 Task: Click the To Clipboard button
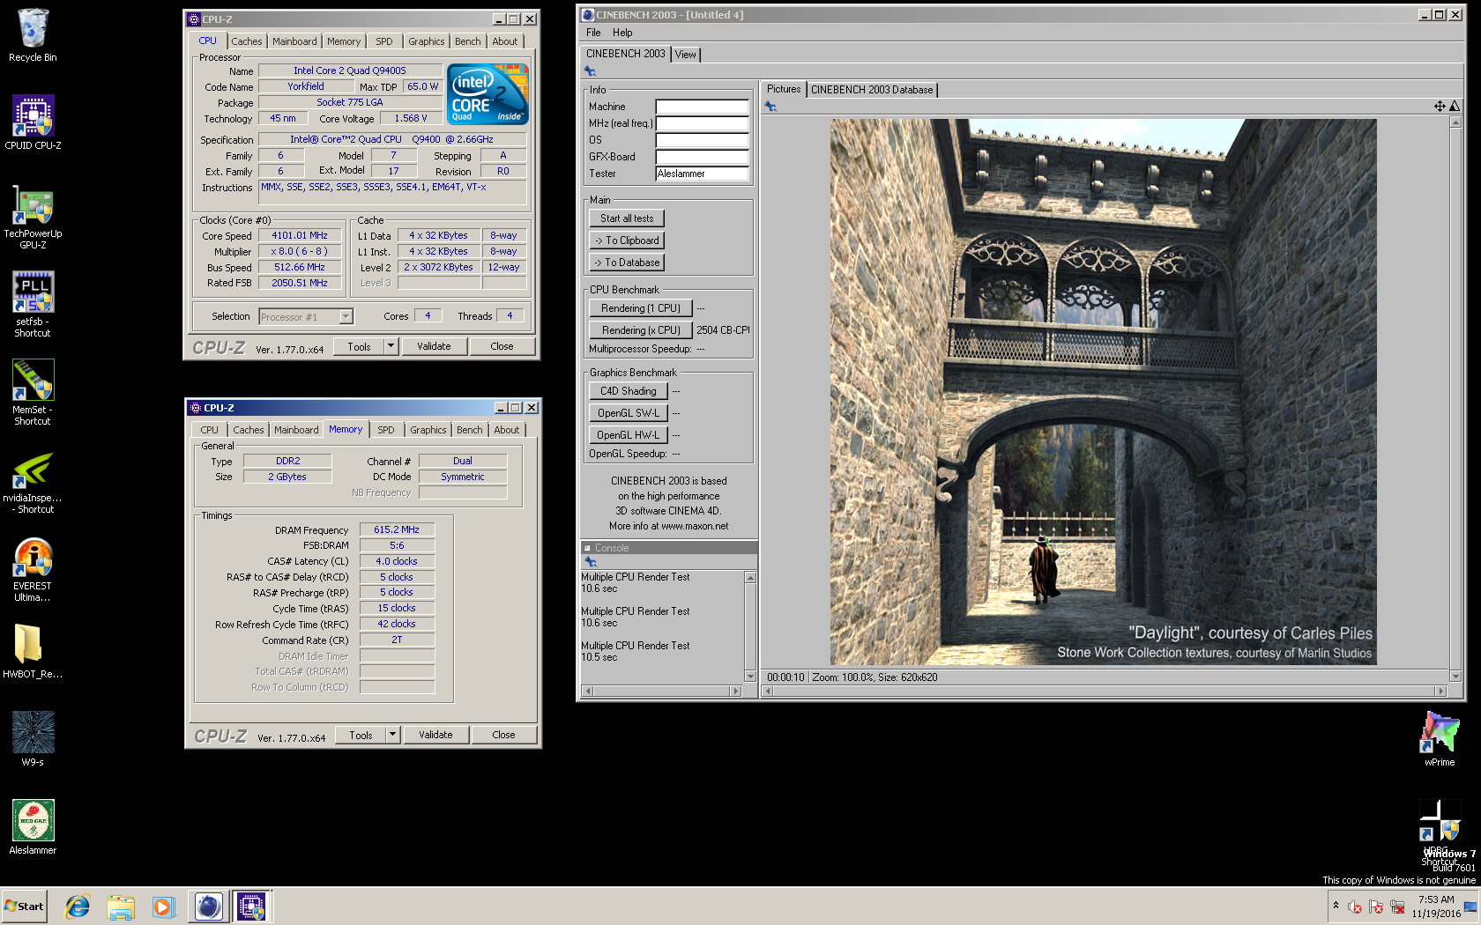coord(627,240)
